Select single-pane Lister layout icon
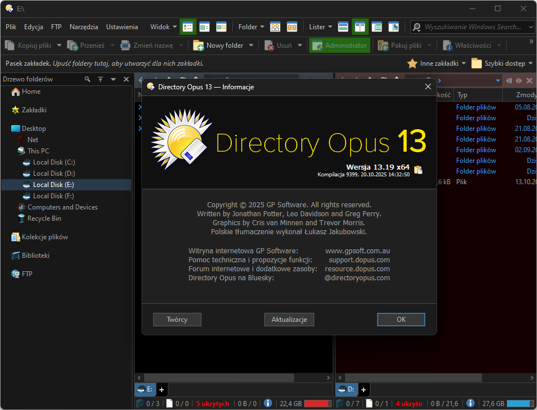Screen dimensions: 537x410 pos(343,27)
